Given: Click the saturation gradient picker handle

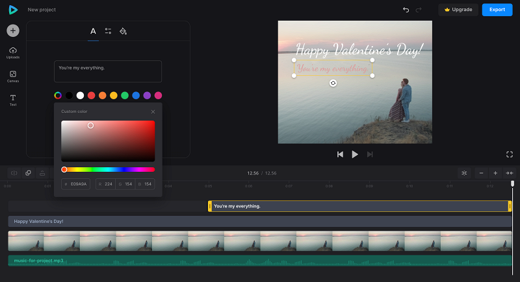Looking at the screenshot, I should 90,126.
